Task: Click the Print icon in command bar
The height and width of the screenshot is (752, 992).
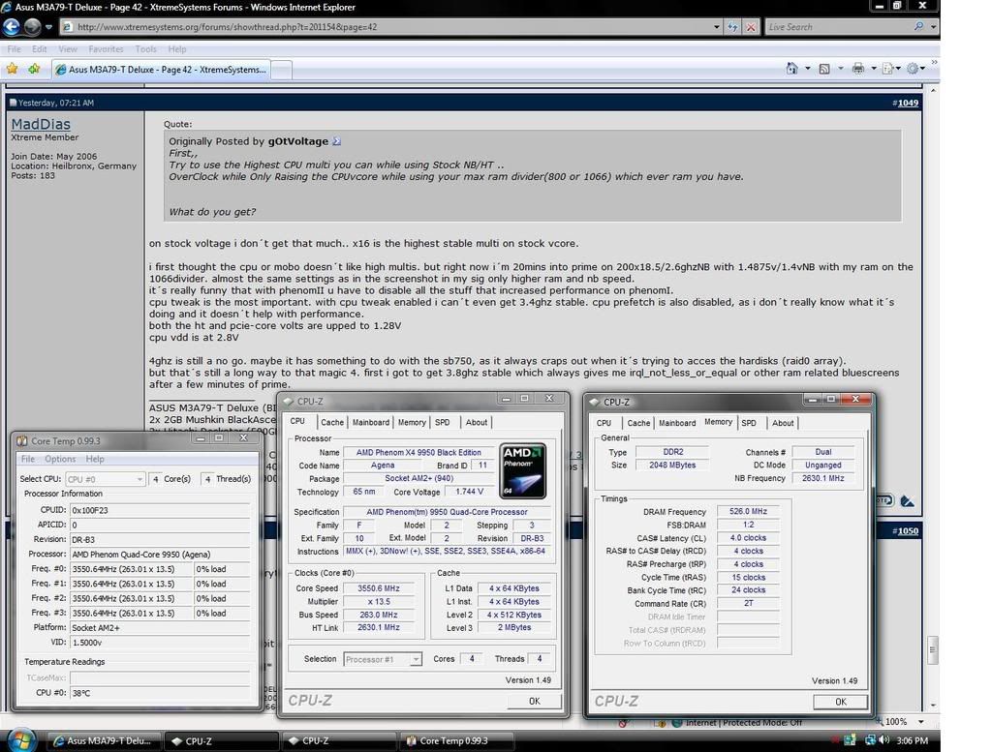Action: tap(858, 69)
